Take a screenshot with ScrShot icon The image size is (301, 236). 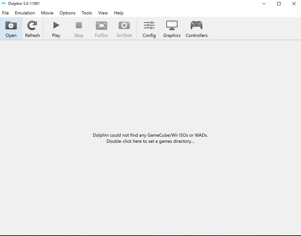[124, 25]
